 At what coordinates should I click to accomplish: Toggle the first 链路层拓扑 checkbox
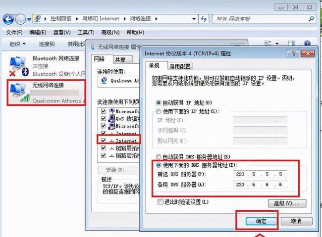click(x=104, y=148)
